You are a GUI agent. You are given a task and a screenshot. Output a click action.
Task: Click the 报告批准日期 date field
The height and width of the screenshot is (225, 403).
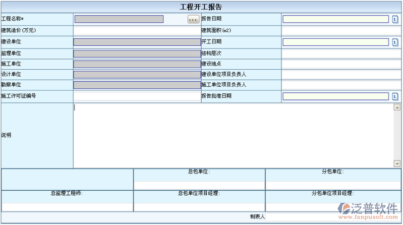(335, 96)
